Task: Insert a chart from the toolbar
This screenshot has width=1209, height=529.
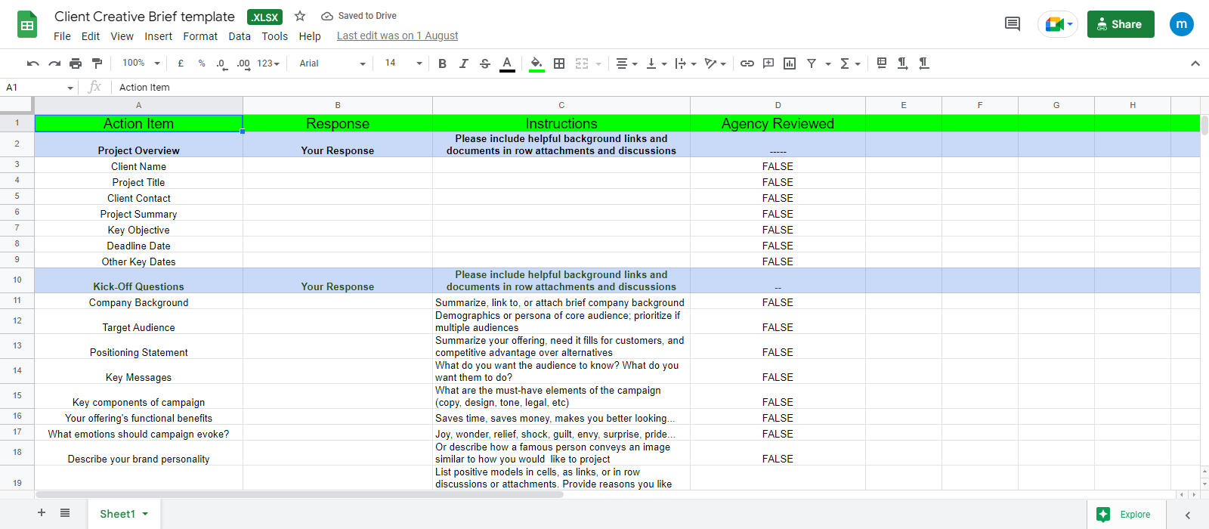Action: (x=790, y=63)
